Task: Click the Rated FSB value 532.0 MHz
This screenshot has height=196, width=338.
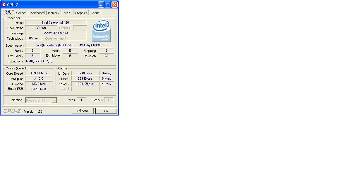Action: pyautogui.click(x=39, y=89)
